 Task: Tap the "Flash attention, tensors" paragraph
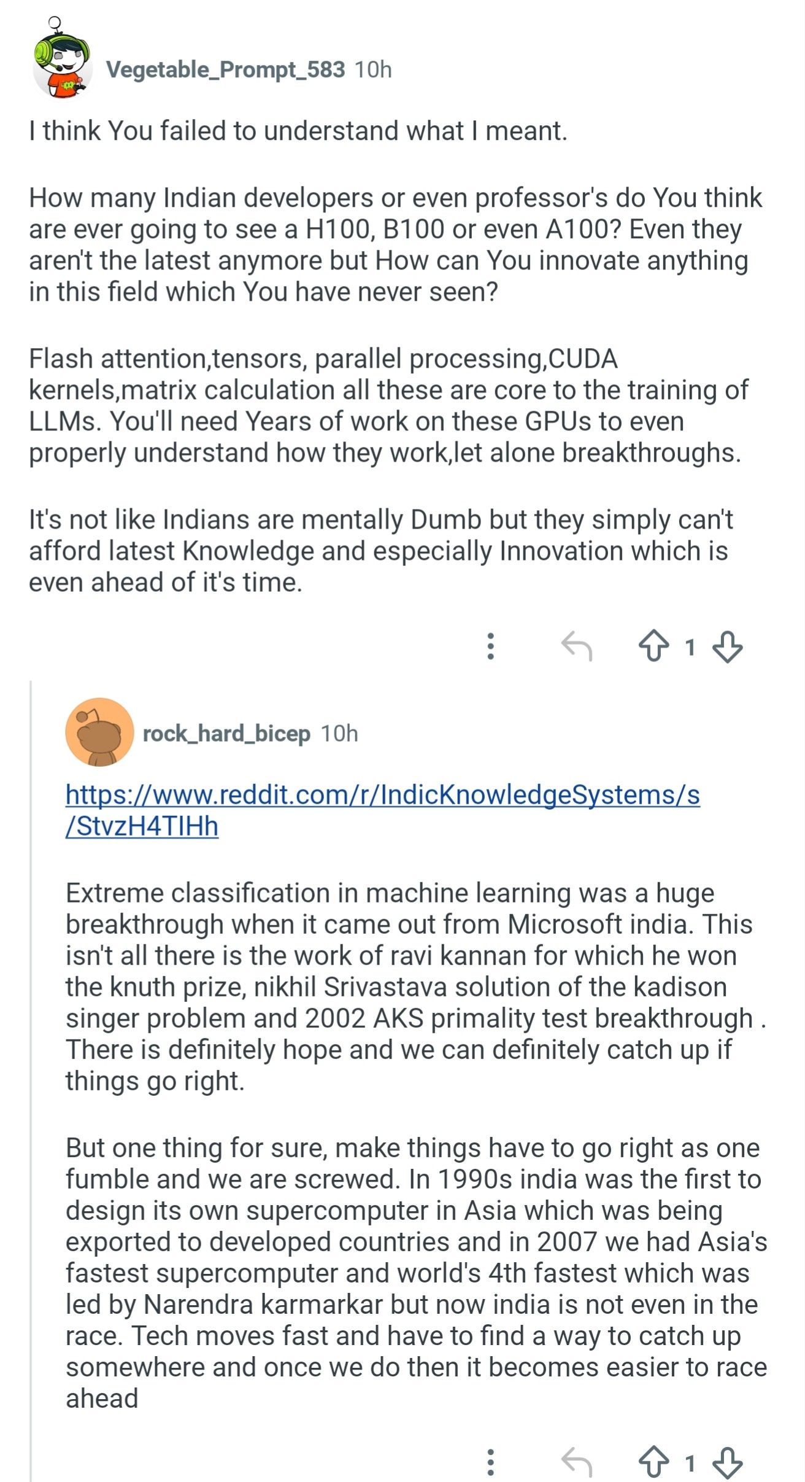387,406
